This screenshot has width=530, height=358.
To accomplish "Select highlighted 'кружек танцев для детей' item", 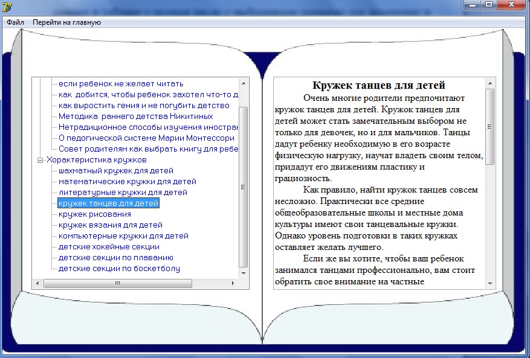I will tap(109, 203).
